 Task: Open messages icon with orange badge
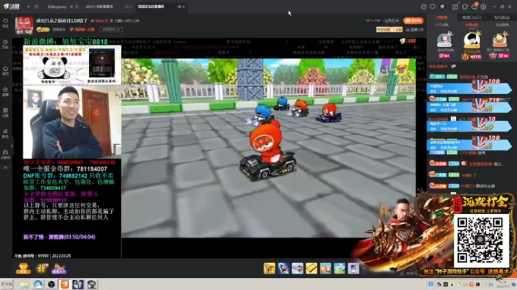click(x=474, y=6)
